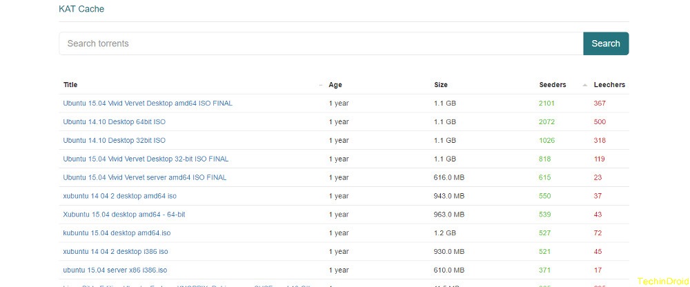Screen dimensions: 690x287
Task: Open kubuntu 15.04 desktop amd64.iso torrent
Action: [x=117, y=233]
